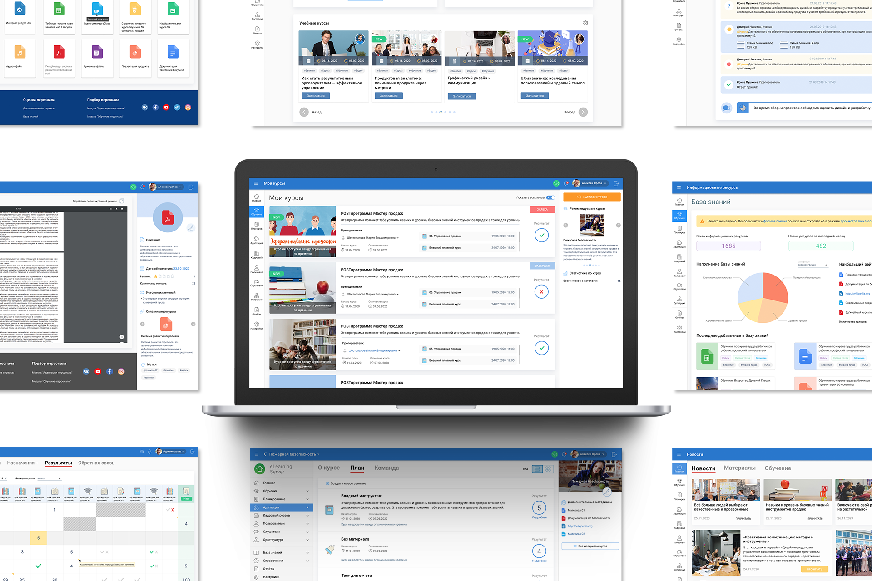Toggle Показать всех курсы switch

551,197
